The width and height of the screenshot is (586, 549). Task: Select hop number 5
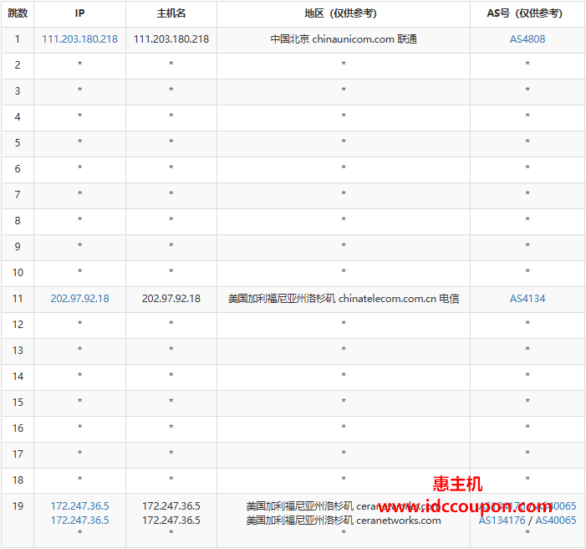coord(18,143)
